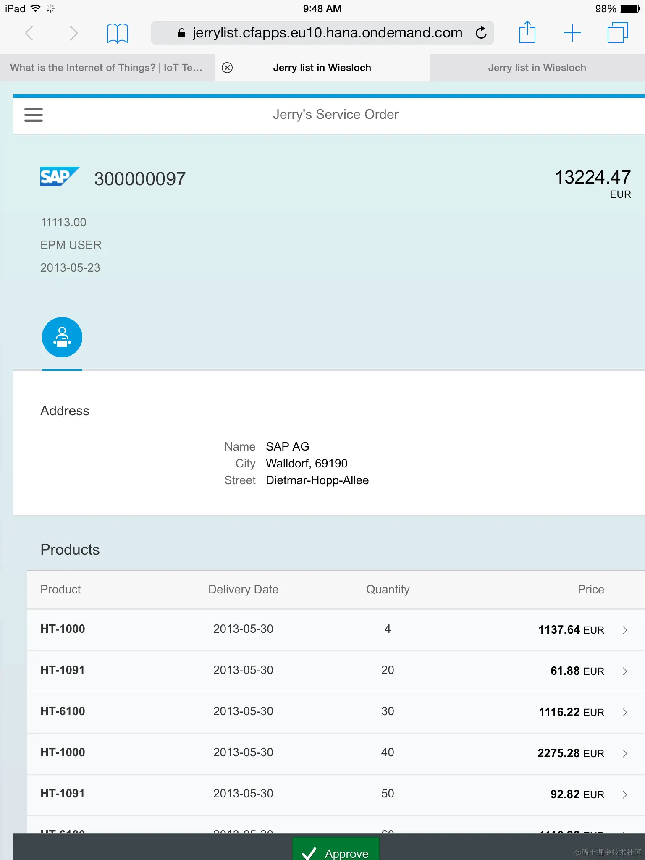The height and width of the screenshot is (860, 645).
Task: Click the Price column header
Action: pyautogui.click(x=591, y=589)
